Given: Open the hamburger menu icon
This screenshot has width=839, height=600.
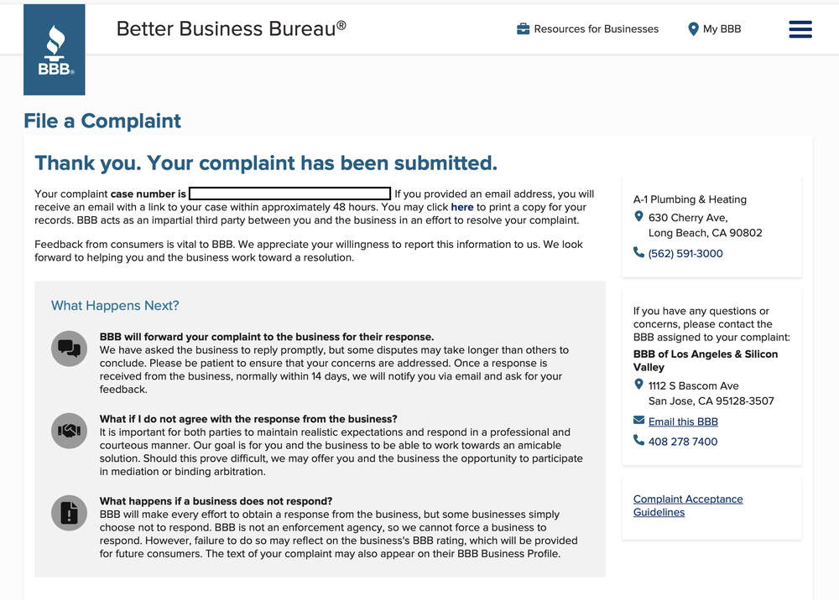Looking at the screenshot, I should click(800, 29).
